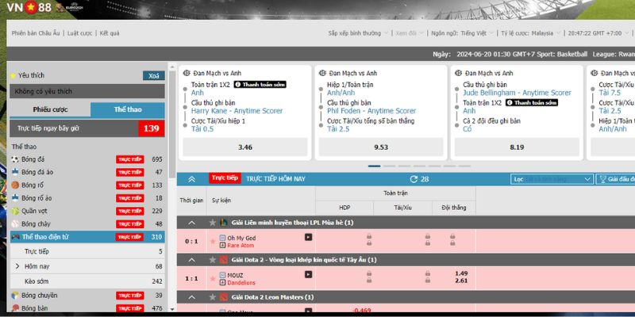Switch to the Phiếu cược tab

[x=50, y=109]
